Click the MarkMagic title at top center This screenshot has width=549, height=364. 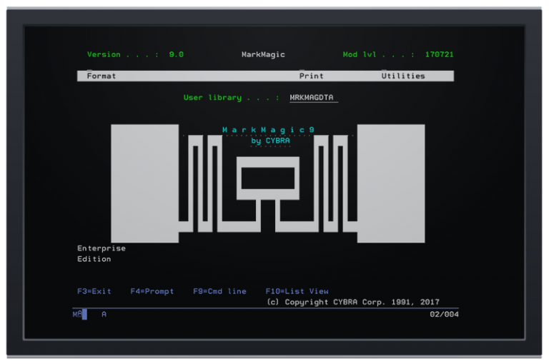pyautogui.click(x=263, y=54)
